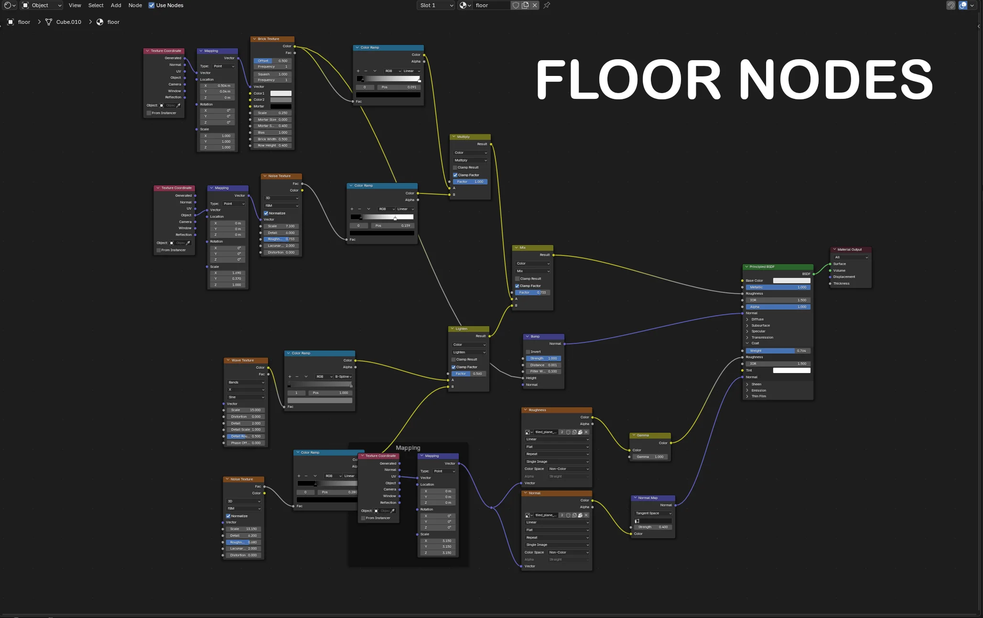This screenshot has width=983, height=618.
Task: Click the duplicate material icon in header
Action: point(525,5)
